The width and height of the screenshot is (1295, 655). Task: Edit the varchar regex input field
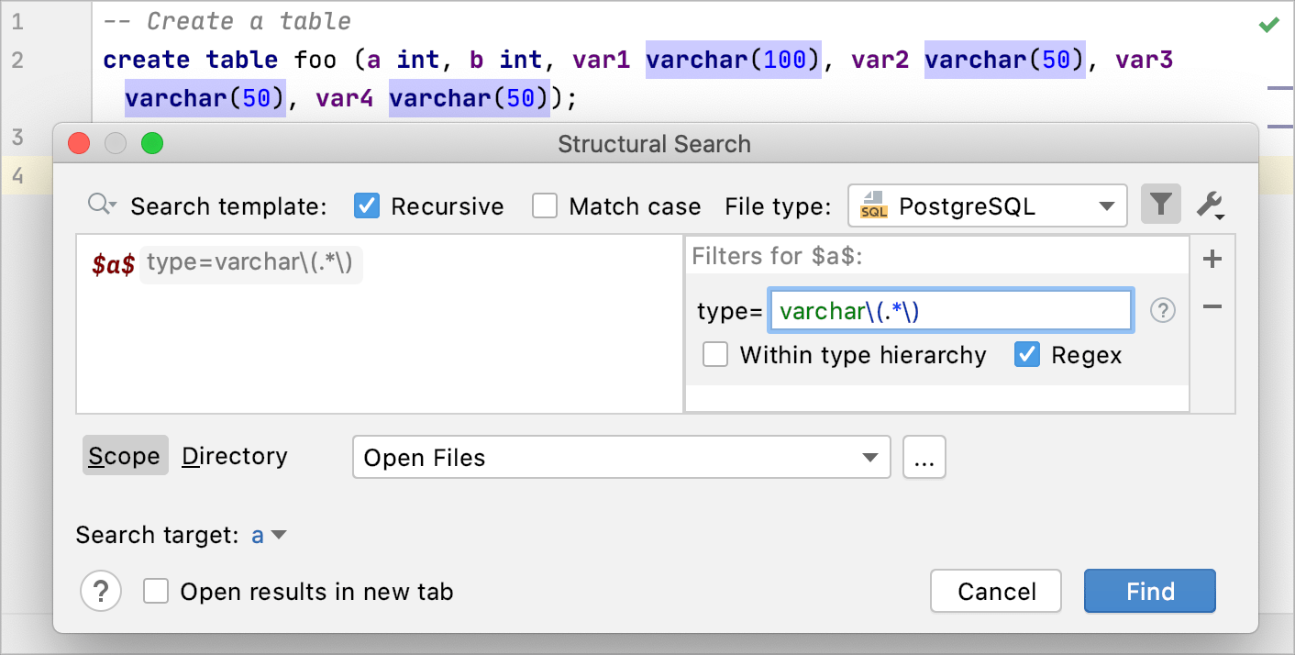click(x=949, y=310)
